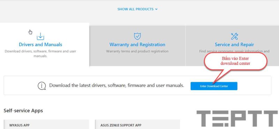Click the Warranty terms and product registration description
The height and width of the screenshot is (129, 279).
coord(137,51)
